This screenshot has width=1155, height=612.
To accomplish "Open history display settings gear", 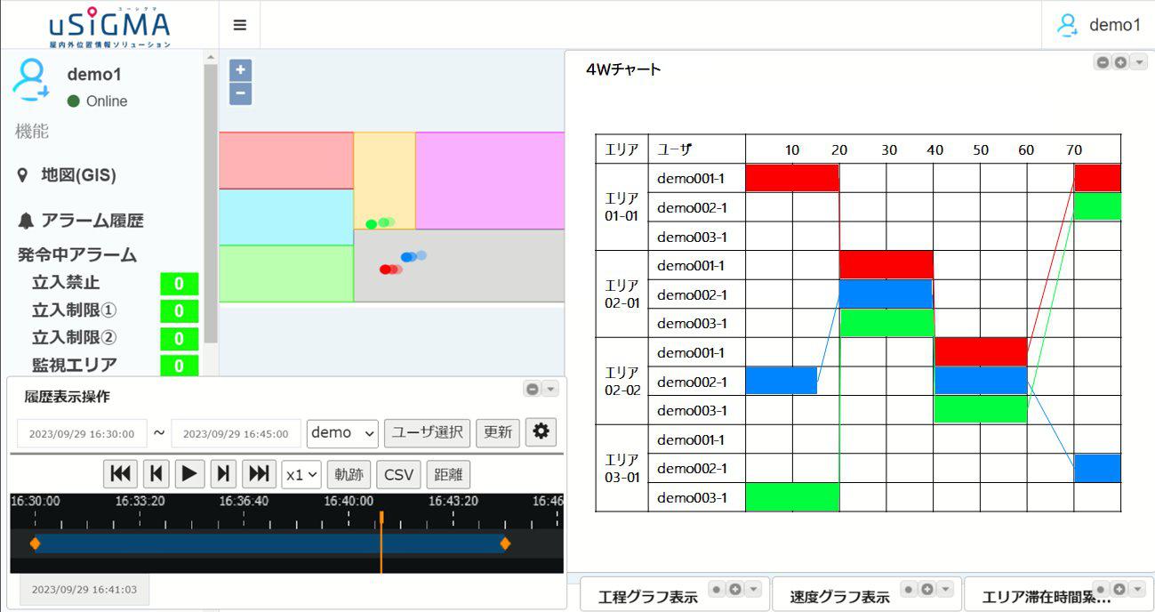I will pos(541,432).
